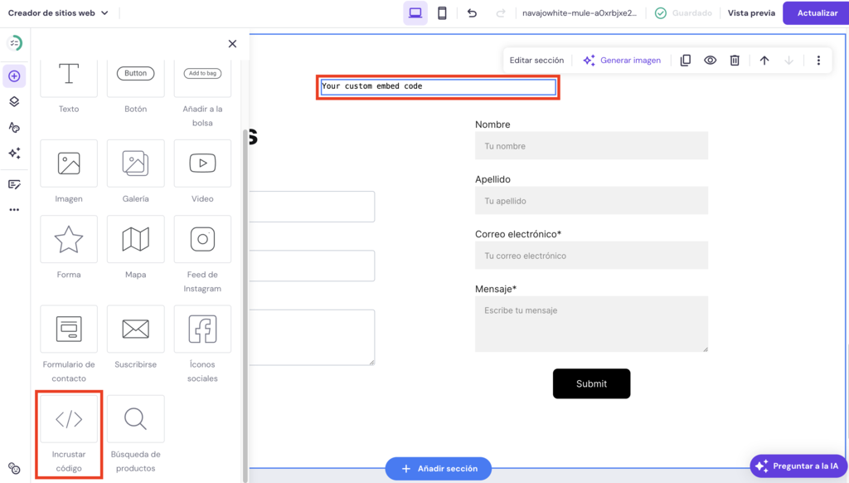Click the Añadir sección button
The width and height of the screenshot is (849, 483).
coord(438,468)
